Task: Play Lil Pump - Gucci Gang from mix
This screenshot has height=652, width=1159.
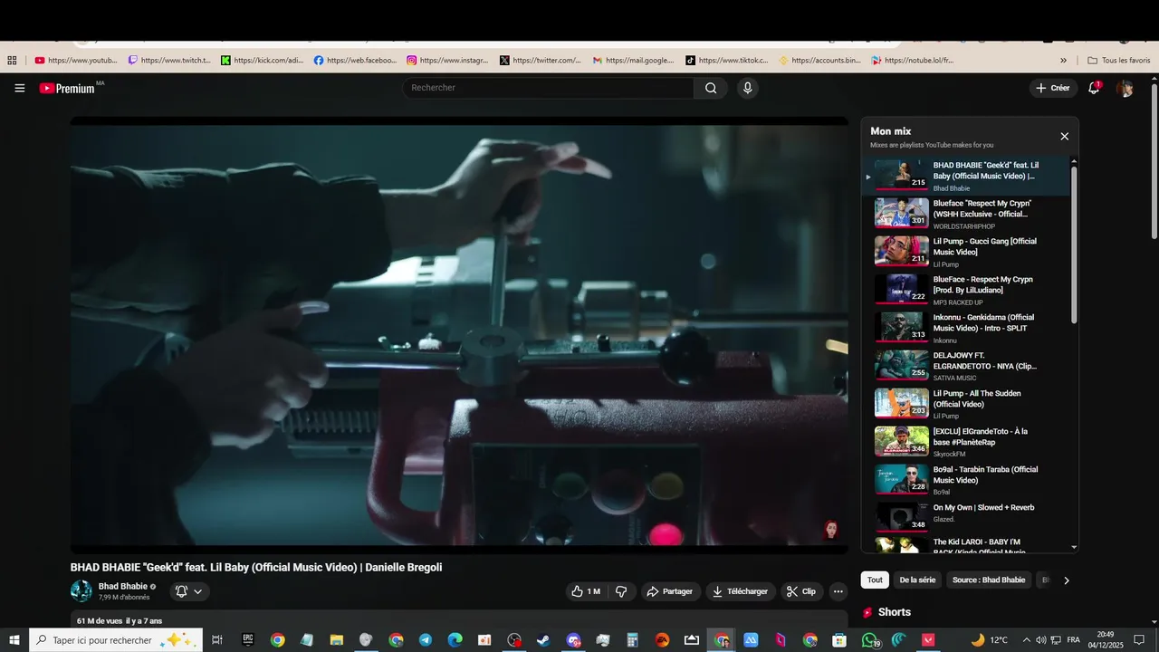Action: 966,252
